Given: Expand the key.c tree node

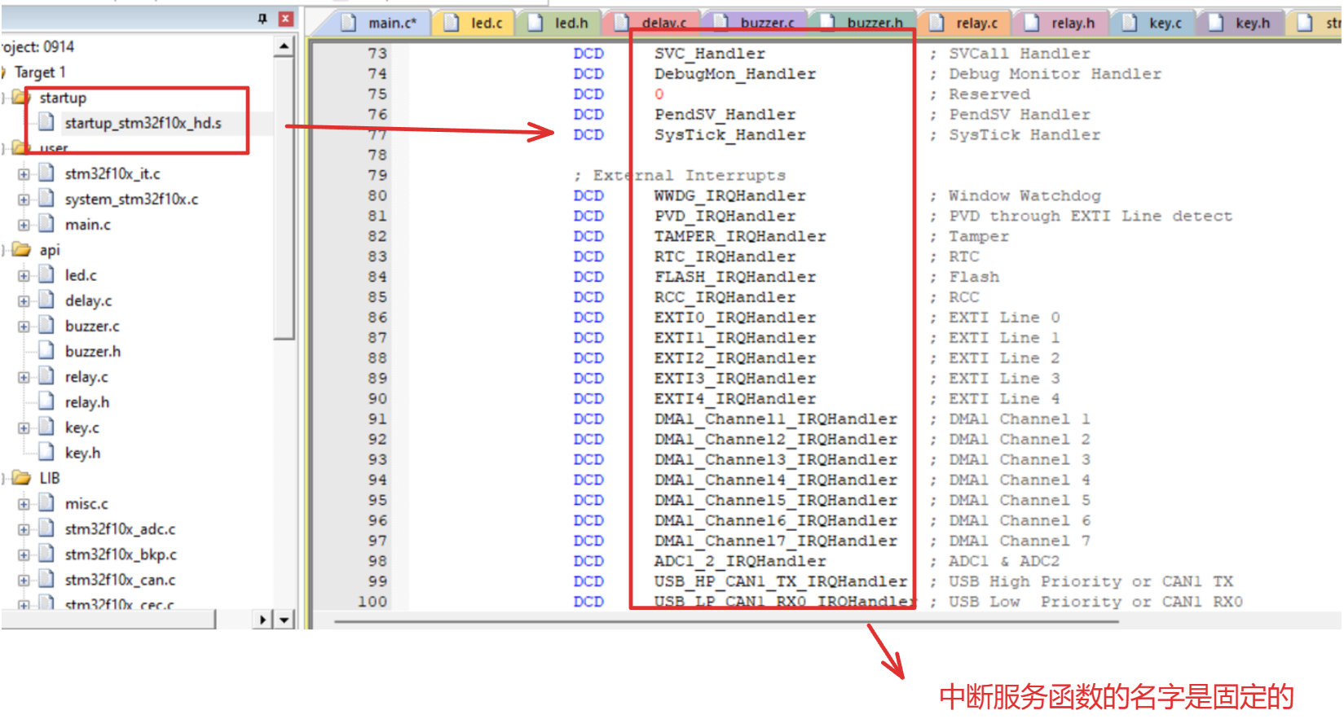Looking at the screenshot, I should [x=24, y=427].
